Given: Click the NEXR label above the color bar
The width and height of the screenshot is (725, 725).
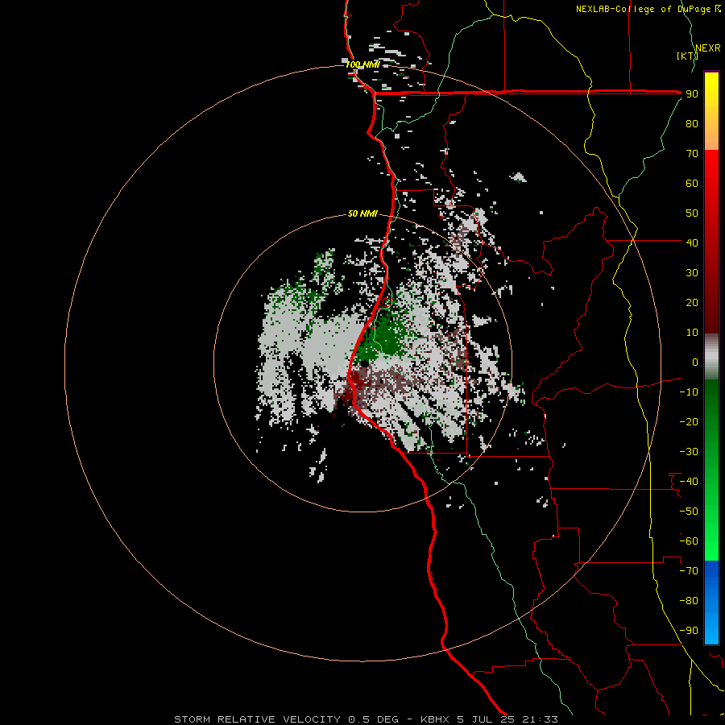Looking at the screenshot, I should click(x=708, y=48).
